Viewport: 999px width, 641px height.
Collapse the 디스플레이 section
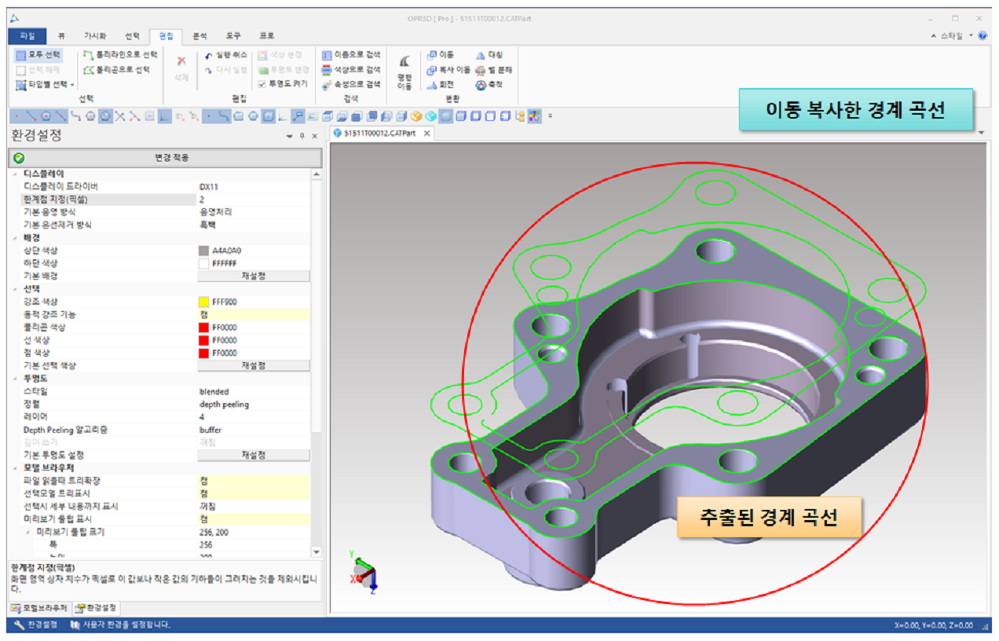(x=17, y=174)
